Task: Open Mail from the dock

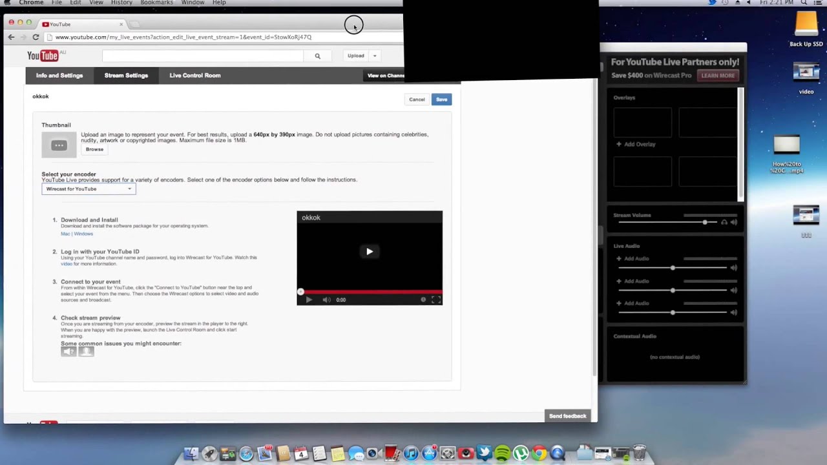Action: pos(264,453)
